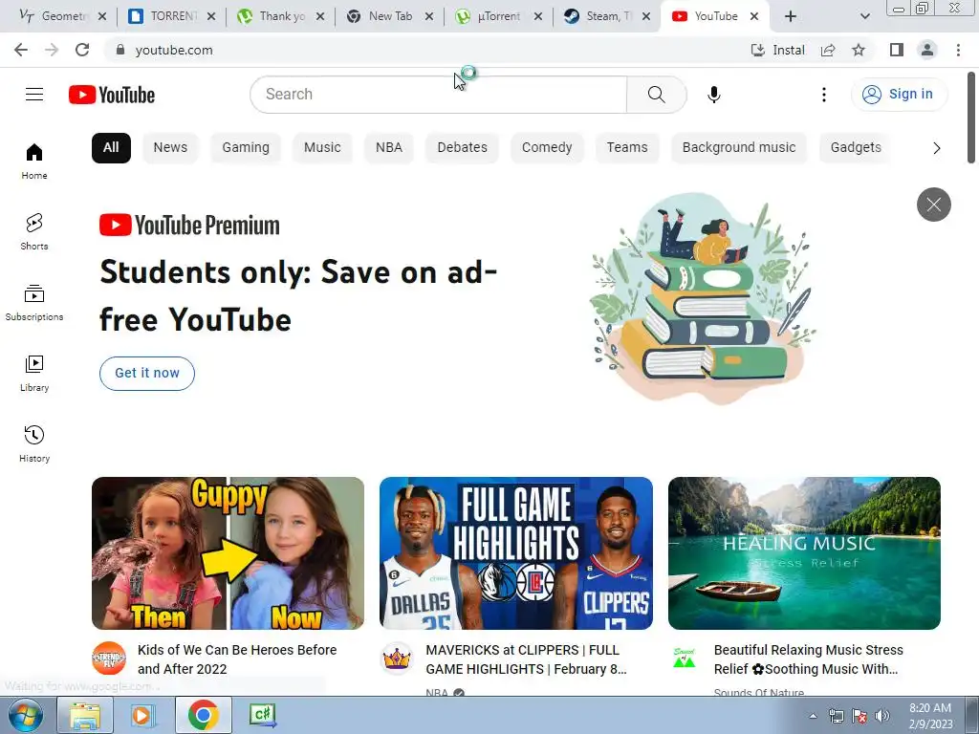
Task: Select the NBA filter chip
Action: 389,148
